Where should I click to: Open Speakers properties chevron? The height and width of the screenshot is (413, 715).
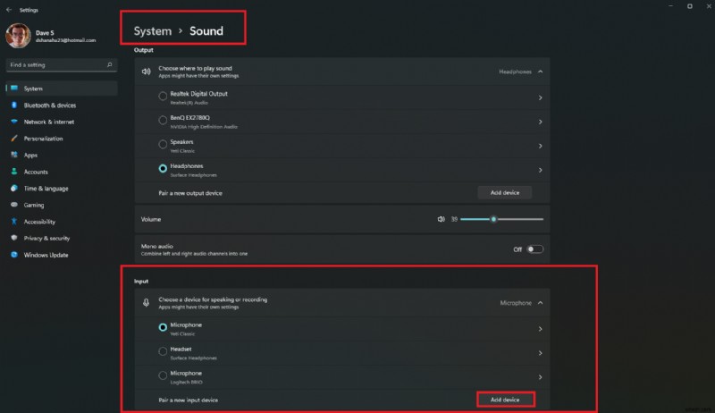[x=541, y=146]
